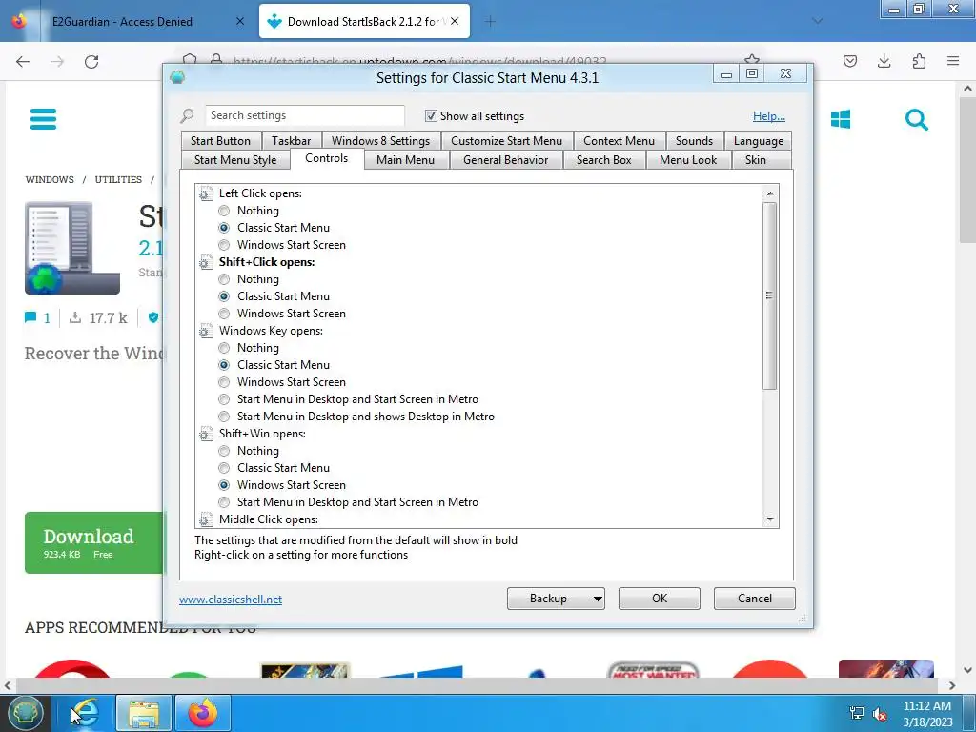Screen dimensions: 976x732
Task: Click OK to apply settings
Action: point(660,599)
